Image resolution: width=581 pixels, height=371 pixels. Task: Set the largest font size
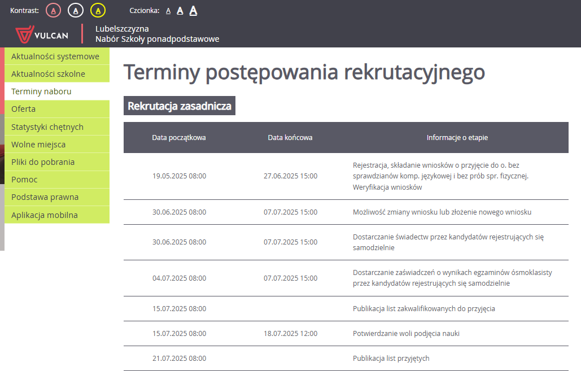pos(193,10)
